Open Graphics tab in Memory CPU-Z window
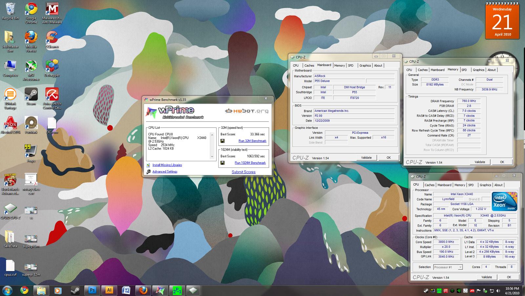The image size is (525, 296). (478, 70)
